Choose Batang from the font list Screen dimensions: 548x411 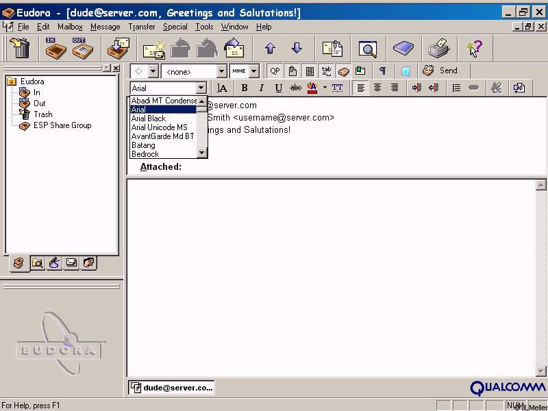coord(163,145)
